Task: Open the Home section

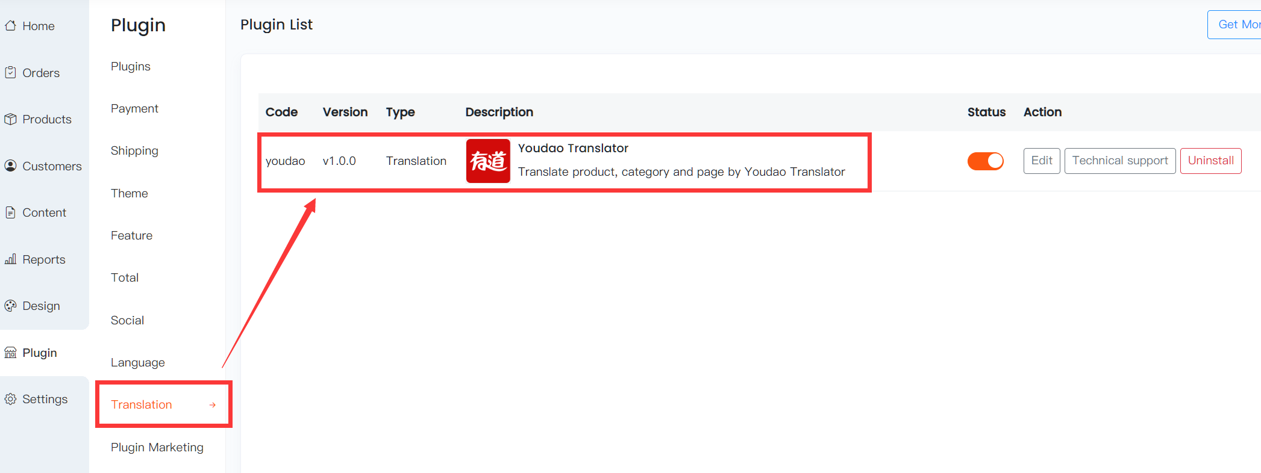Action: 39,26
